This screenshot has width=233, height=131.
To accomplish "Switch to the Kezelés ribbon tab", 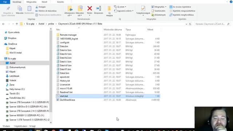I will [60, 2].
